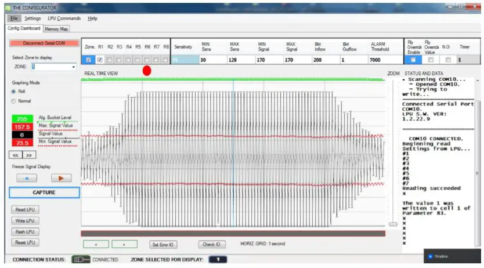Click the Alg. Bucket Level value 255
This screenshot has width=484, height=268.
(x=22, y=119)
